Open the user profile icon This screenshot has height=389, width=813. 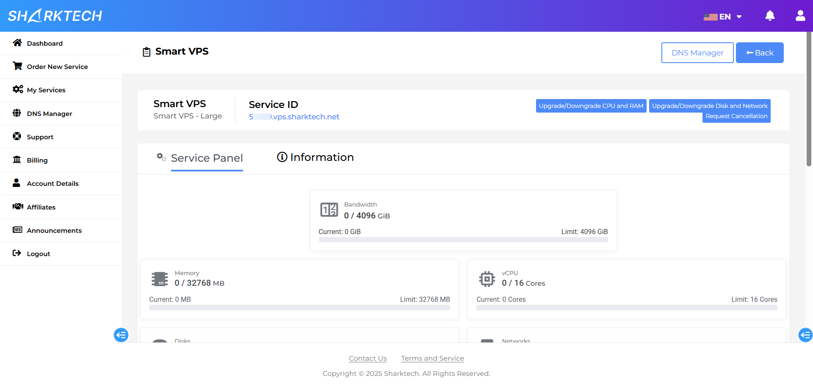(x=800, y=16)
